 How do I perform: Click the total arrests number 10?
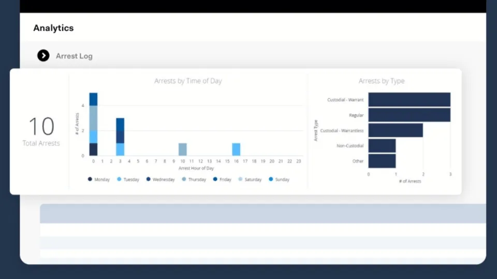click(x=41, y=126)
